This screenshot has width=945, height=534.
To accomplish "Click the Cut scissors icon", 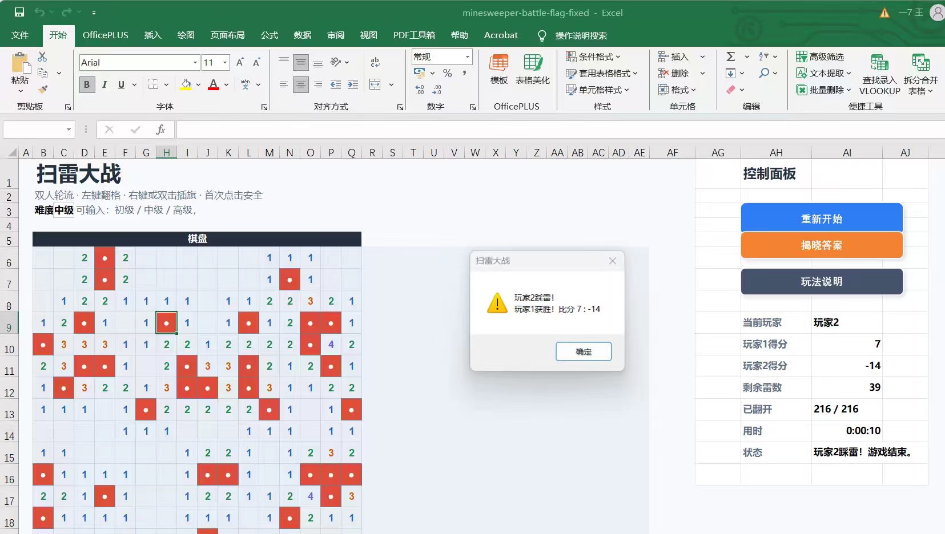I will 42,56.
